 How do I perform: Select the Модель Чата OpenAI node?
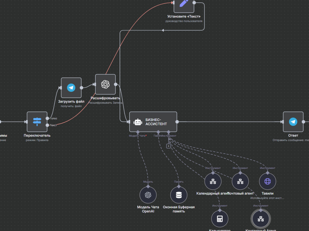coord(148,195)
